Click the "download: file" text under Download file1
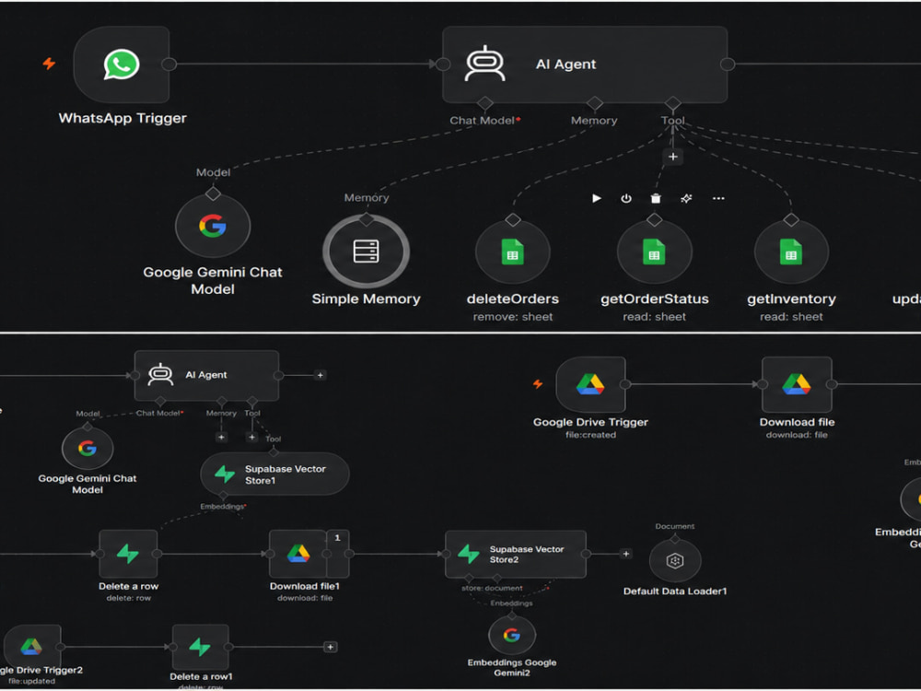Screen dimensions: 921x691 (305, 598)
